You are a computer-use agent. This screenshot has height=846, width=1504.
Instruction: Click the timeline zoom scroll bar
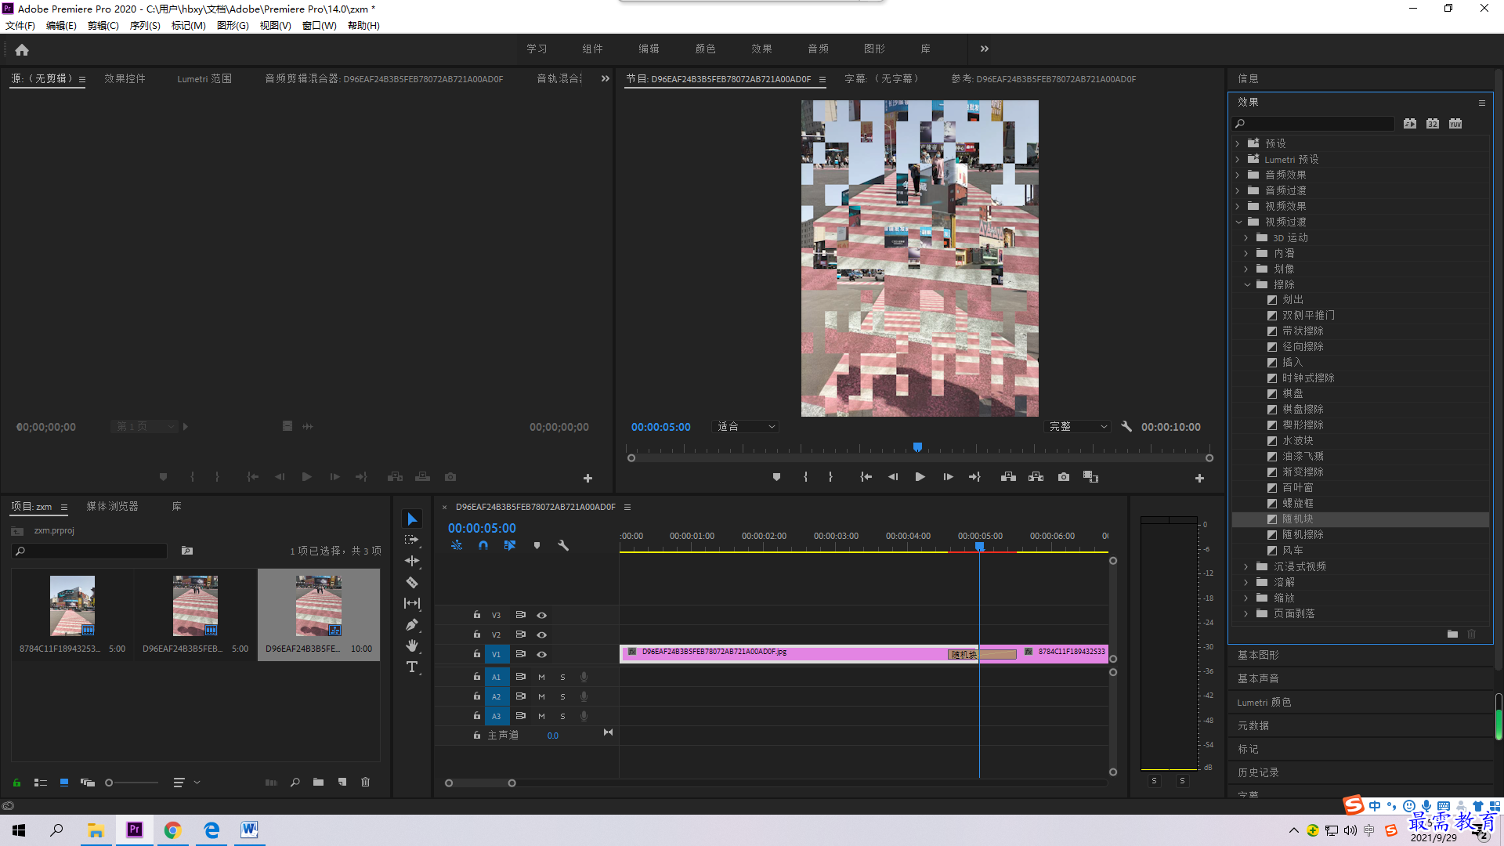[x=480, y=783]
